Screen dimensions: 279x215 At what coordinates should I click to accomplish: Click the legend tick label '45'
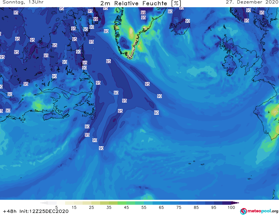coord(126,207)
